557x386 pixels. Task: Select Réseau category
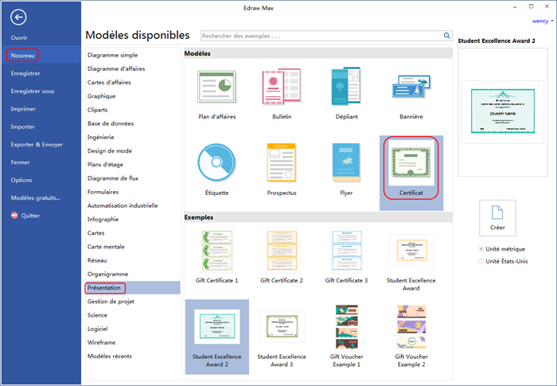97,260
